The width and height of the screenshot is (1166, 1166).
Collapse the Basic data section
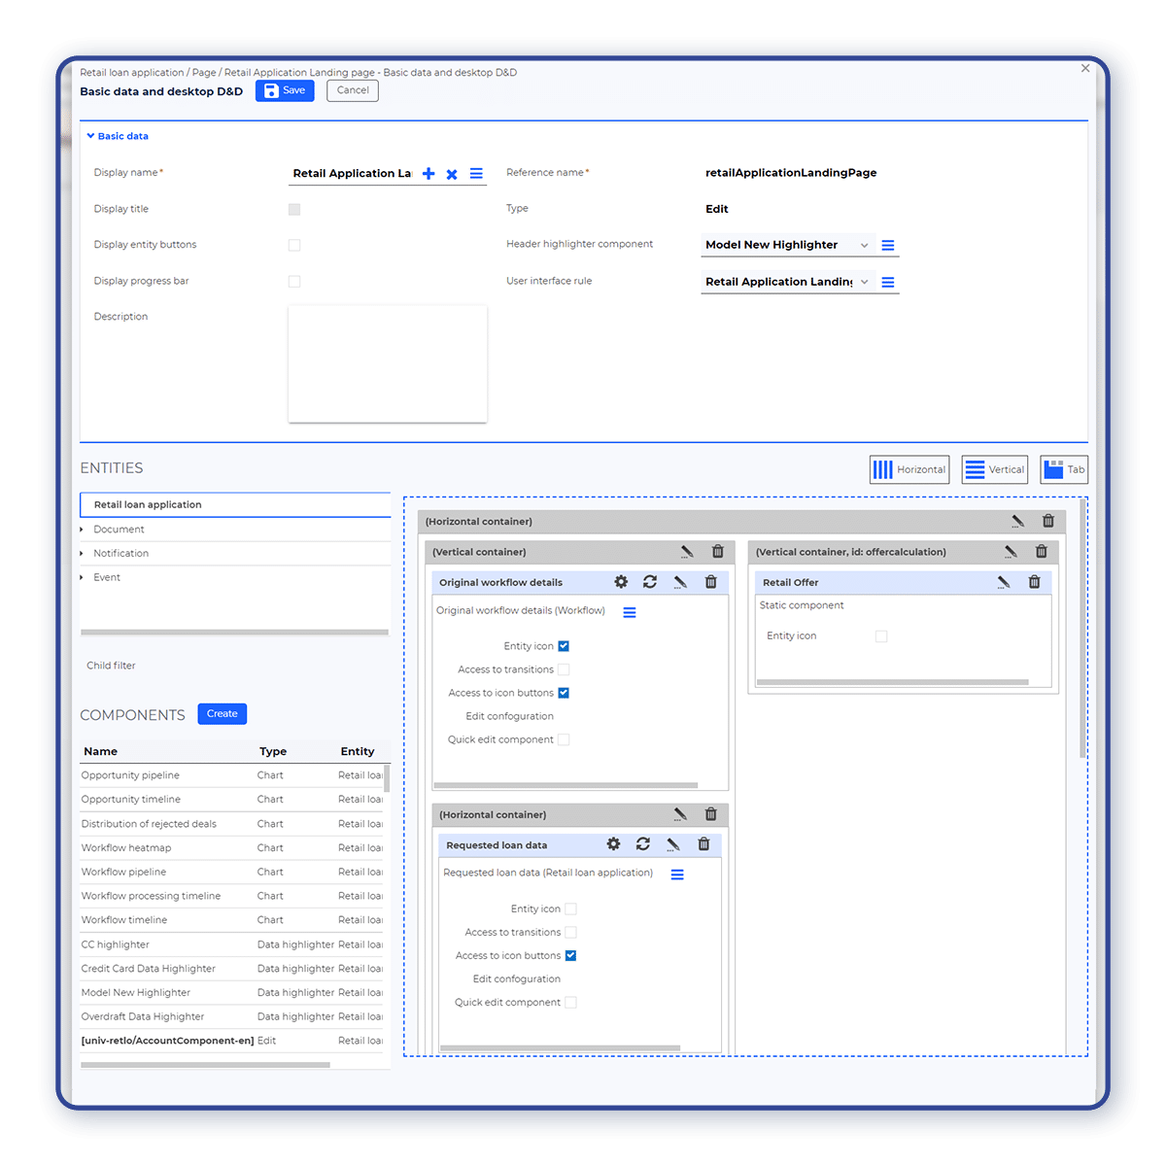90,137
